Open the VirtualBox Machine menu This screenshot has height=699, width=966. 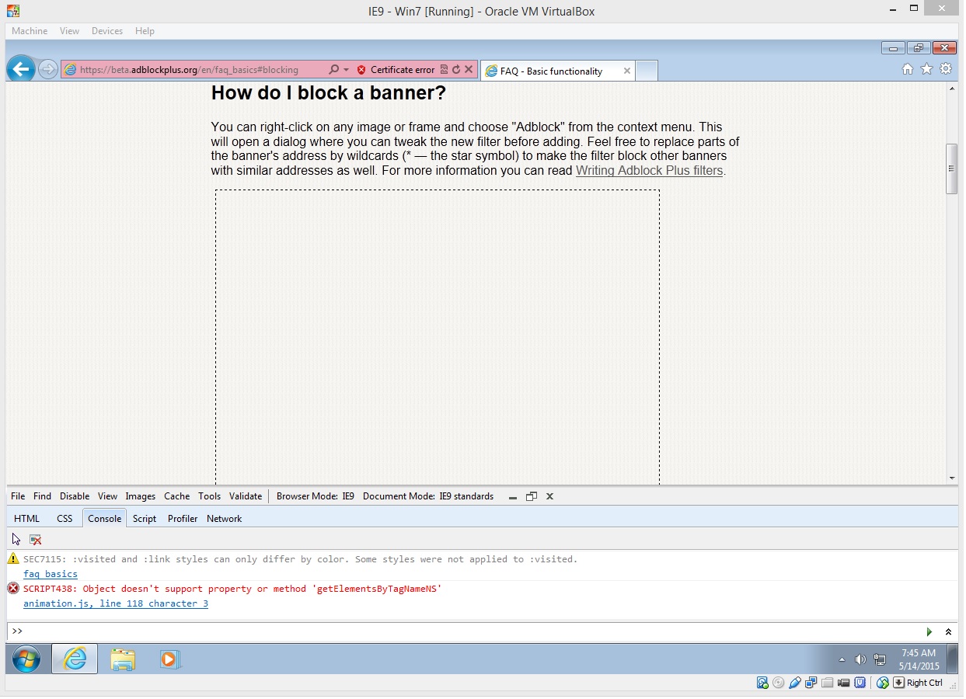tap(30, 31)
